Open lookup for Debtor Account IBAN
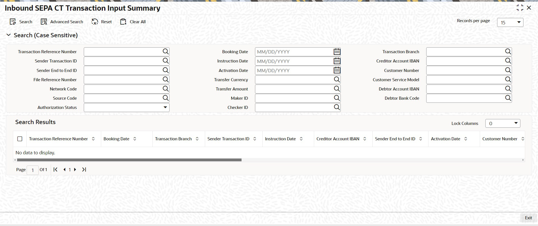The width and height of the screenshot is (538, 226). (x=508, y=89)
